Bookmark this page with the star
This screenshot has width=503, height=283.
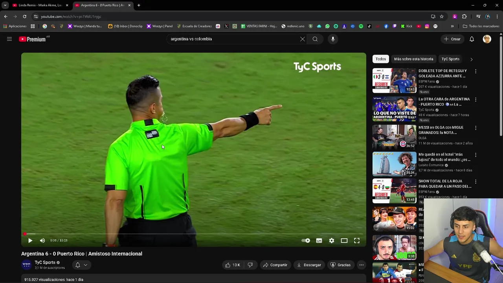pyautogui.click(x=442, y=17)
